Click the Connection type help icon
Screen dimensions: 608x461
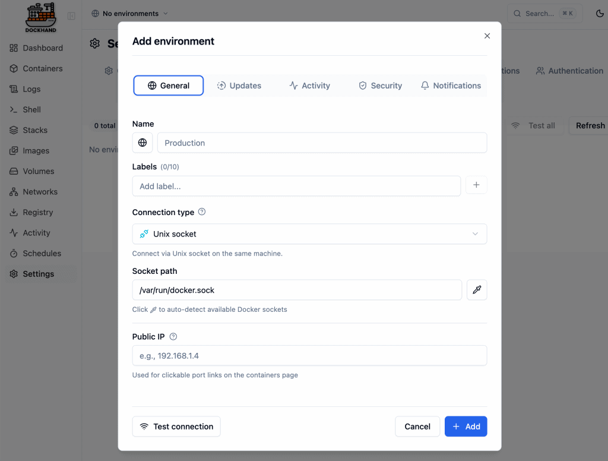click(x=202, y=212)
